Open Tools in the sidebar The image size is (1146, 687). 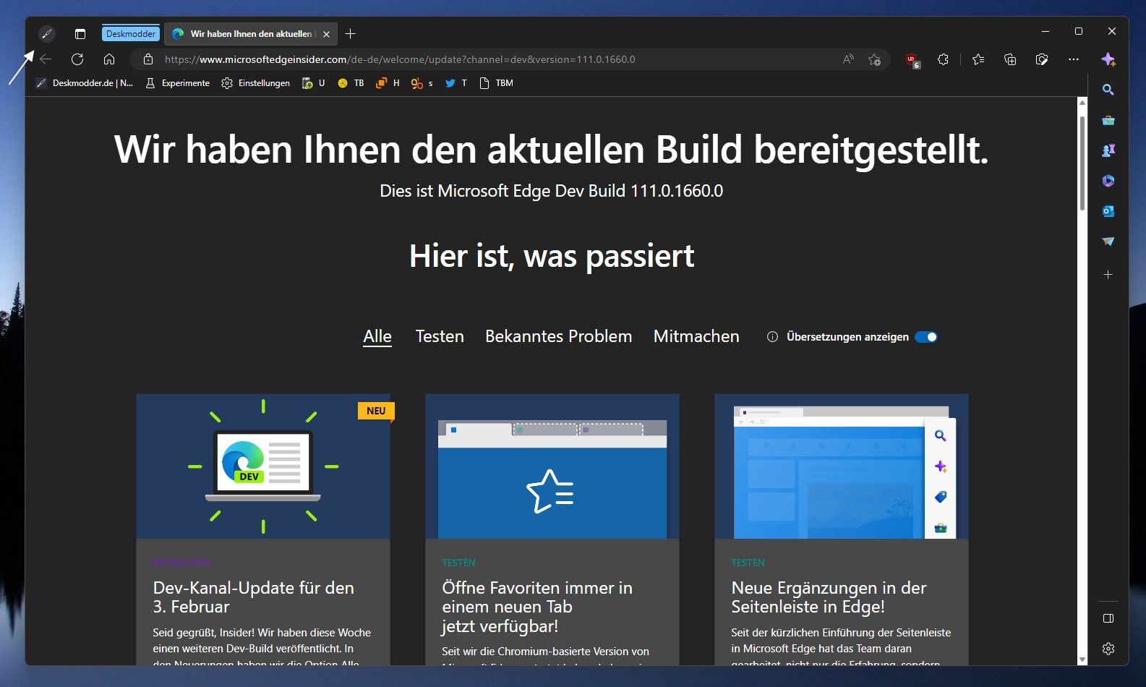pyautogui.click(x=1108, y=120)
